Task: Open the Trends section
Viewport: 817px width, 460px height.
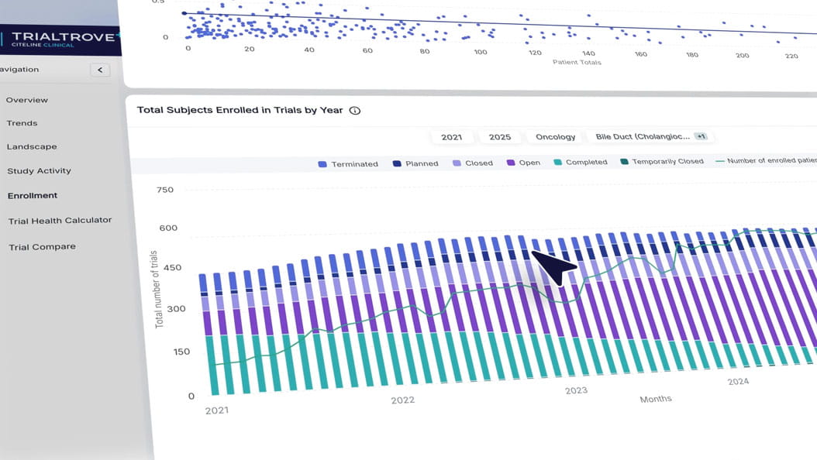Action: point(22,122)
